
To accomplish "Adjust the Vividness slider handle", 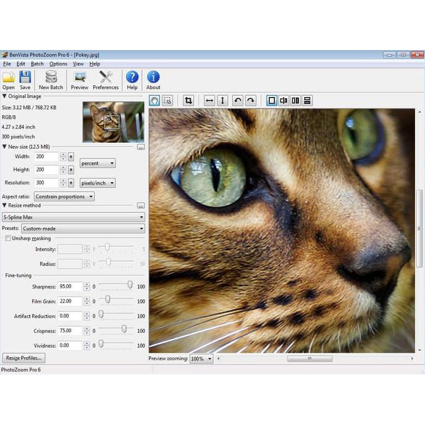I will click(101, 343).
